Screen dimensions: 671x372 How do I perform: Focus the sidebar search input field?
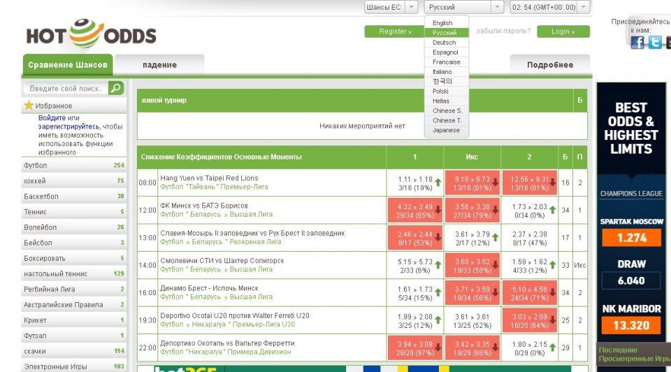tap(66, 89)
